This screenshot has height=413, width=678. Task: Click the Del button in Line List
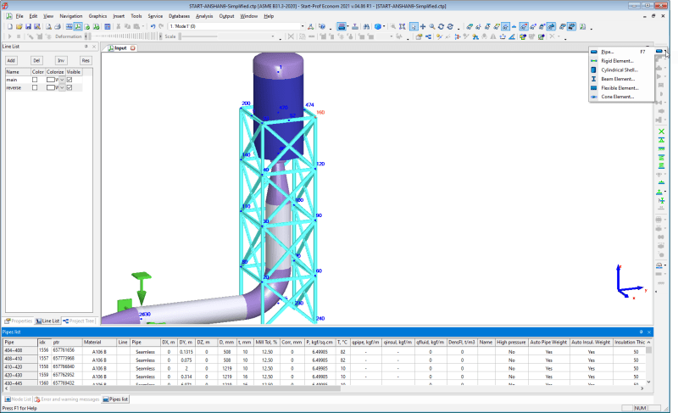pos(36,60)
